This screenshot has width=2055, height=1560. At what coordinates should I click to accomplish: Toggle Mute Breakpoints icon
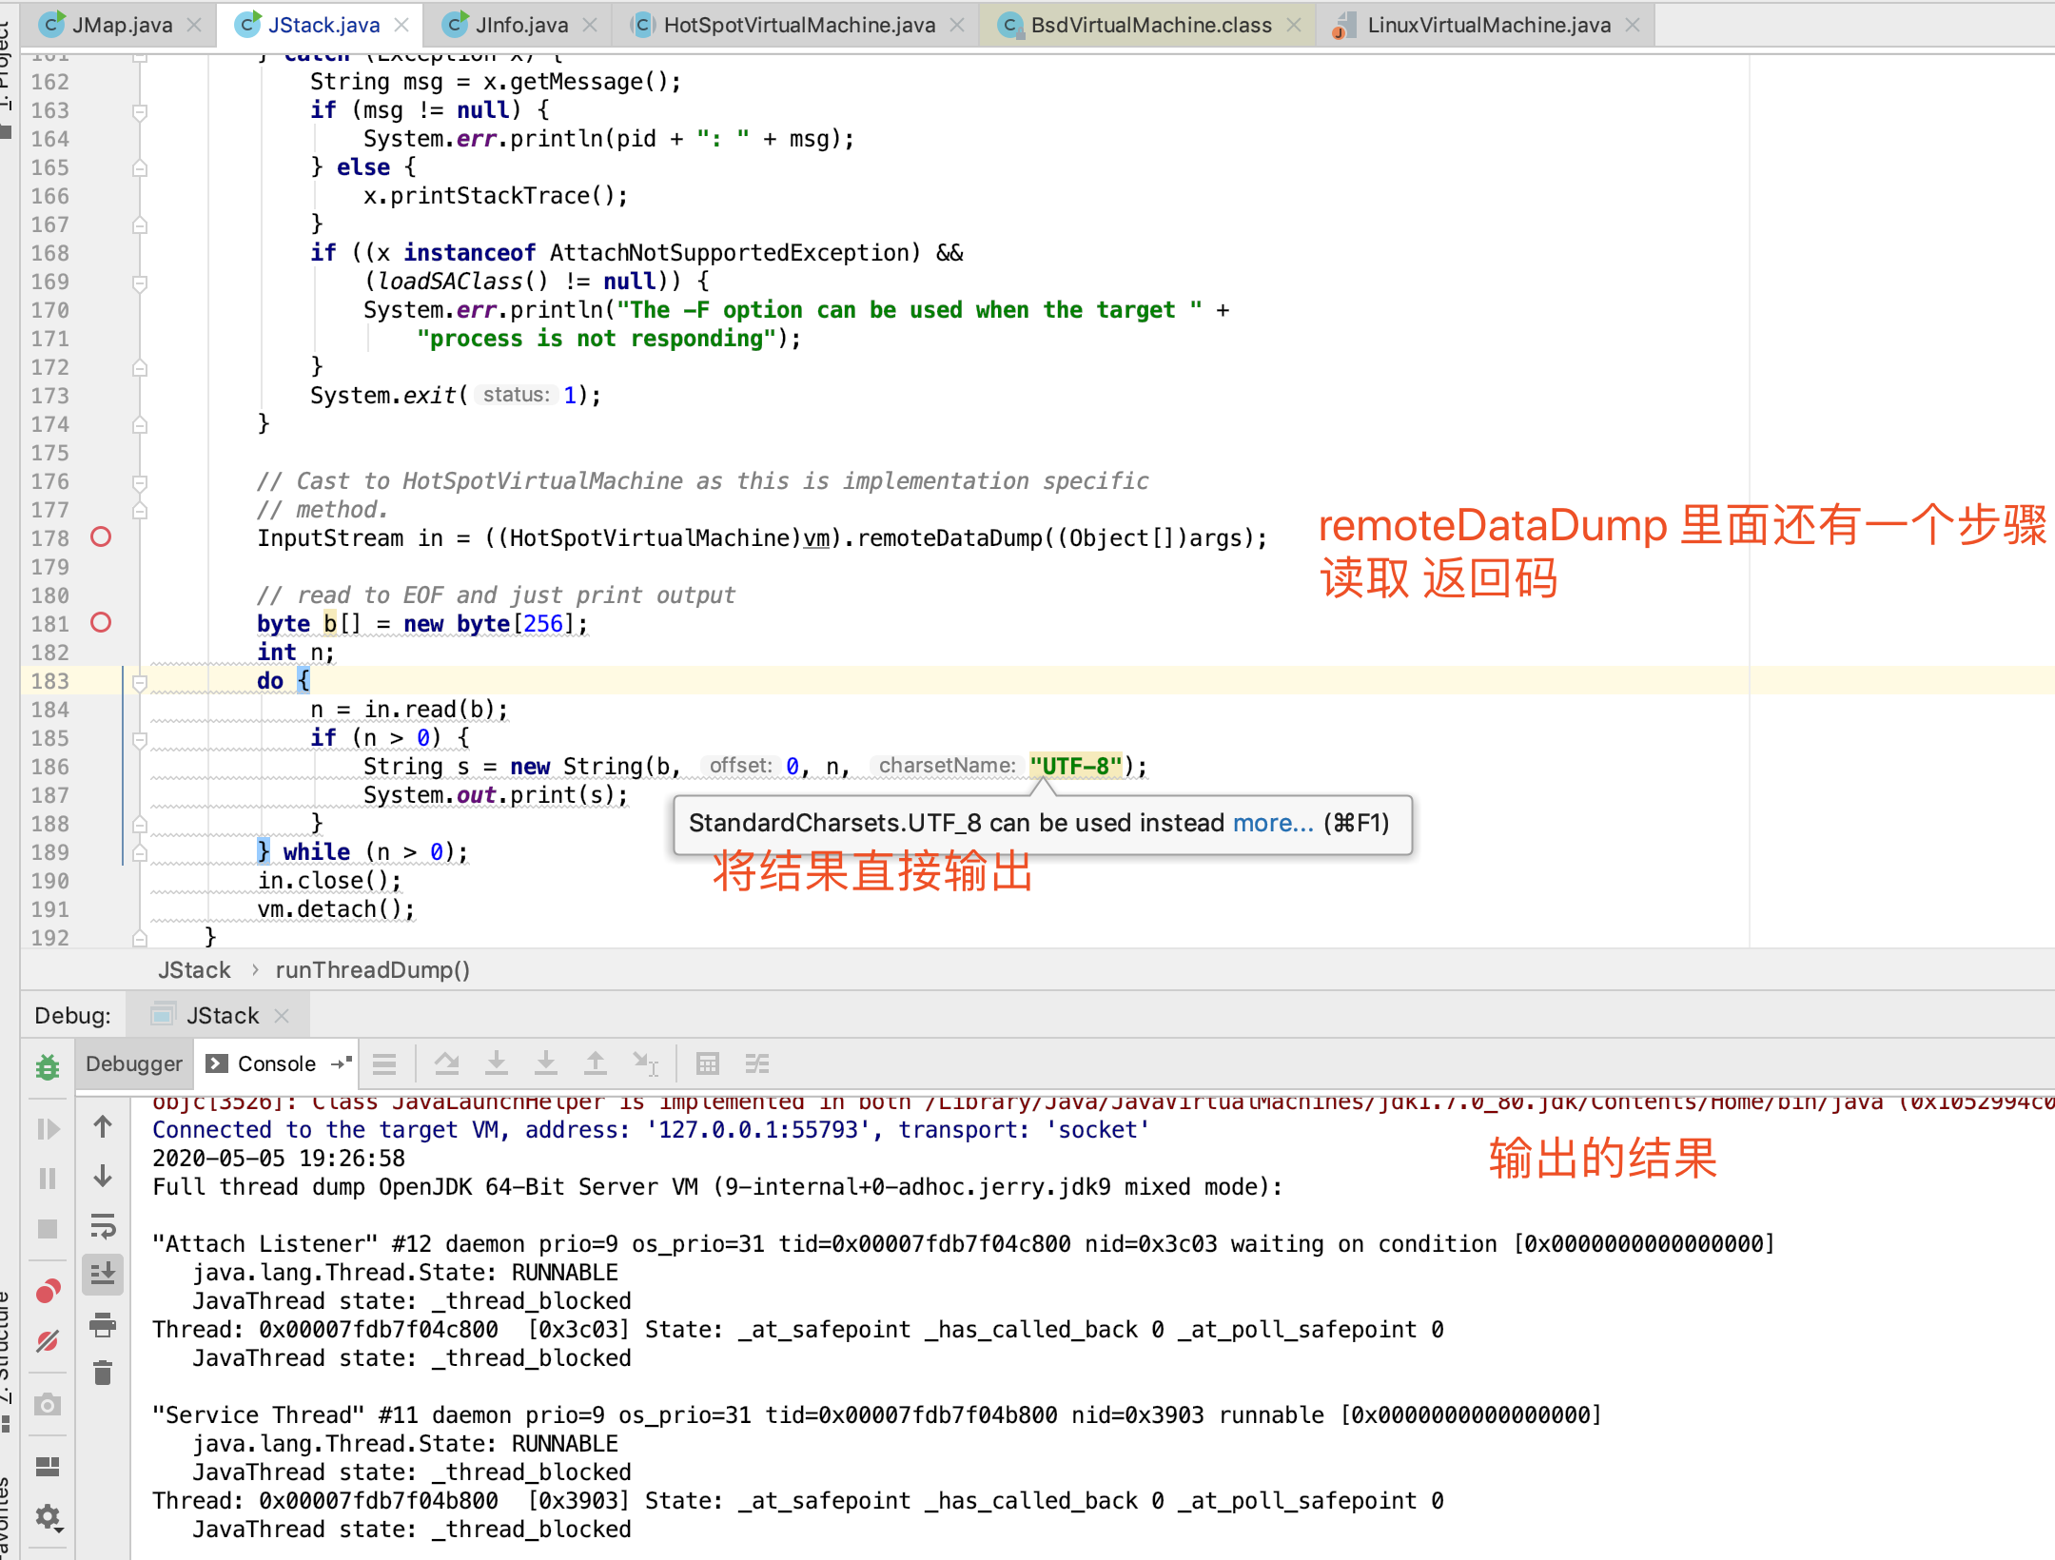tap(48, 1342)
